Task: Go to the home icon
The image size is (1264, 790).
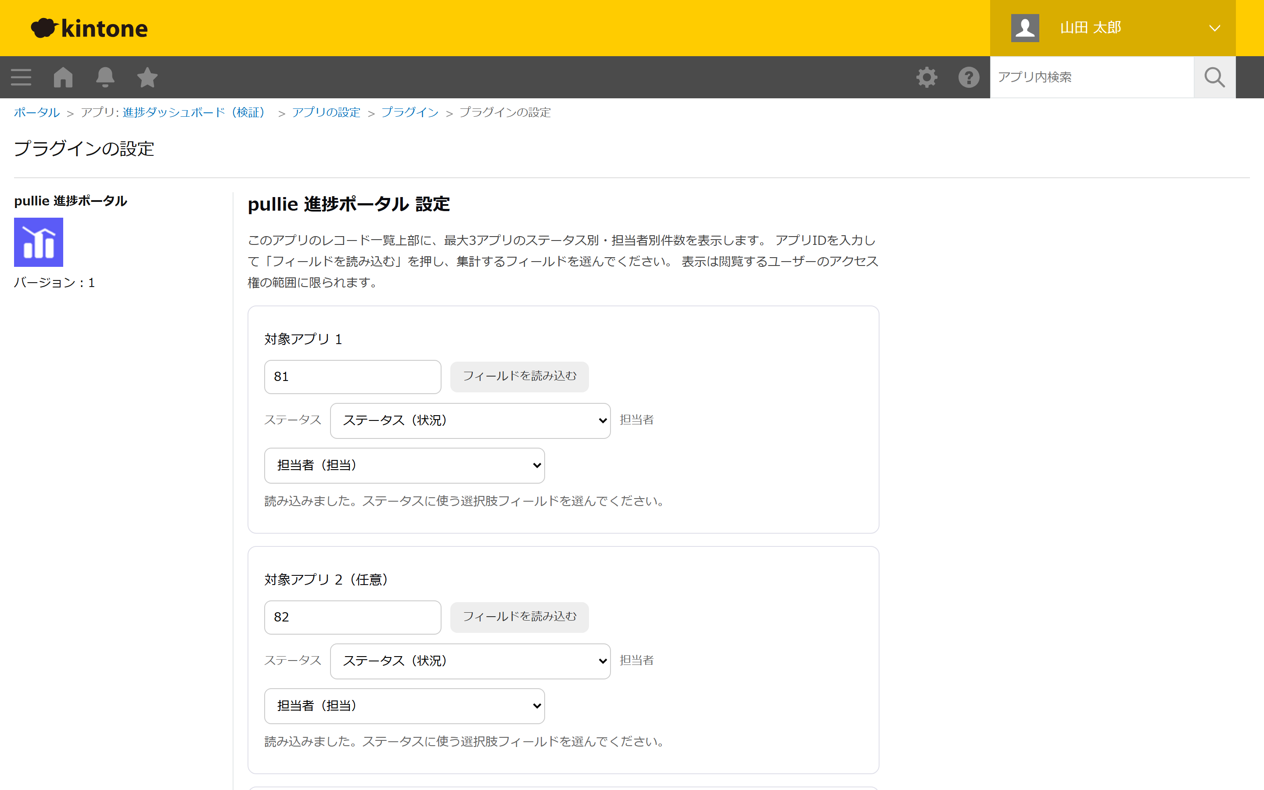Action: 63,77
